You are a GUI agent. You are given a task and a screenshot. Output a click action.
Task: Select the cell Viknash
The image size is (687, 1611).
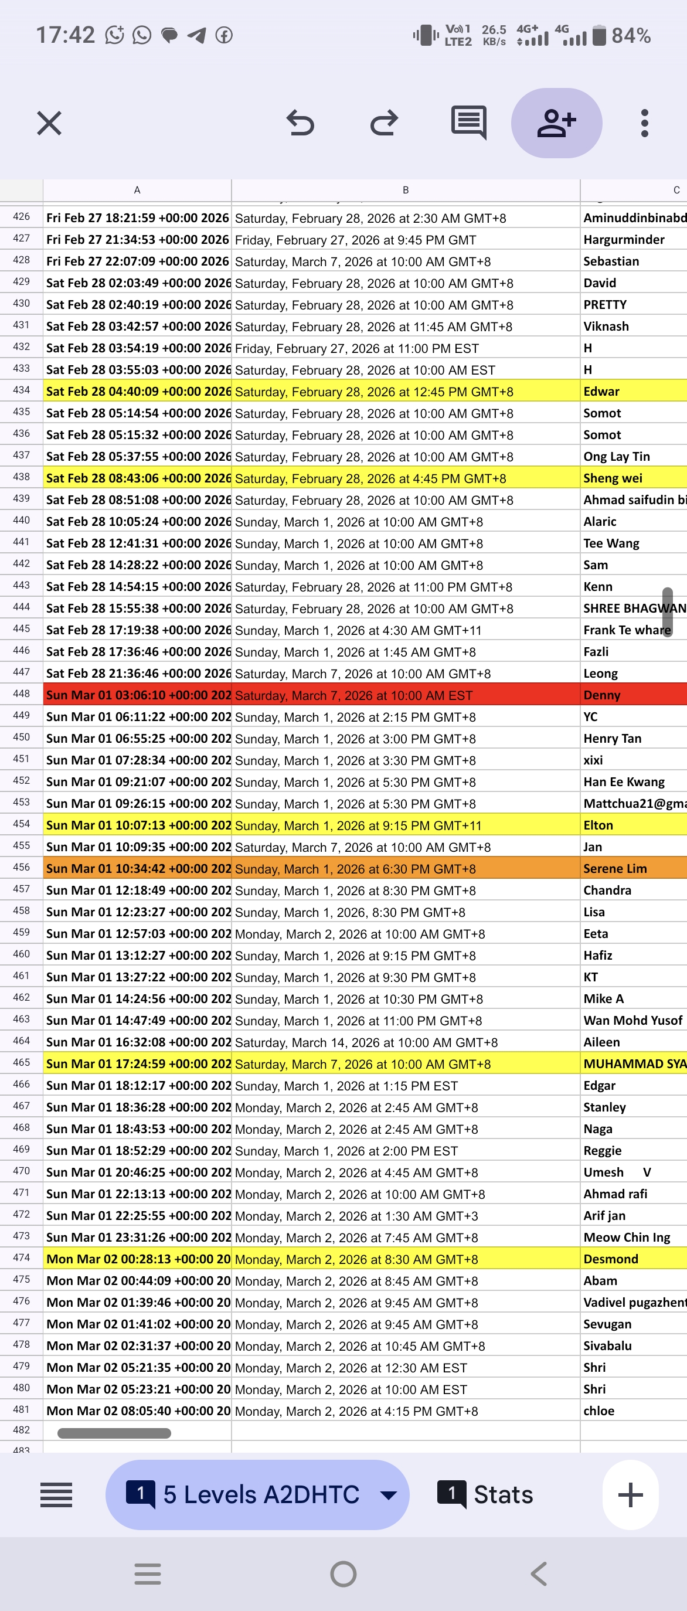(634, 326)
